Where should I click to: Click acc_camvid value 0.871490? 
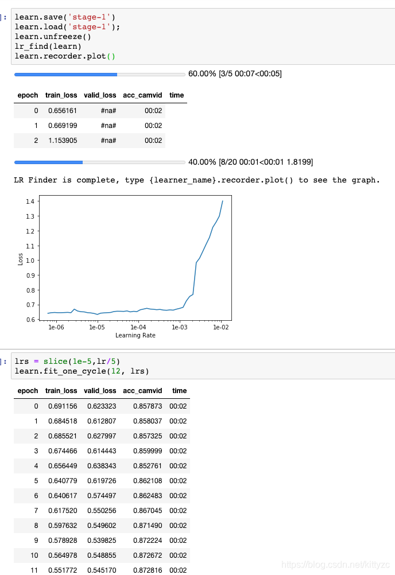[x=148, y=526]
